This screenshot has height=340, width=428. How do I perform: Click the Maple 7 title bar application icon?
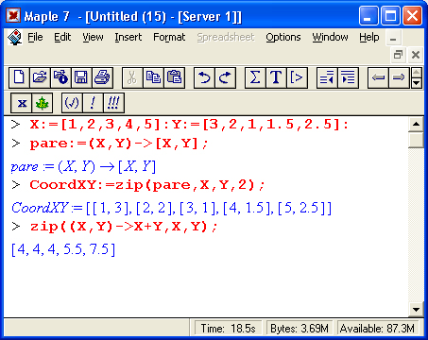pyautogui.click(x=13, y=15)
